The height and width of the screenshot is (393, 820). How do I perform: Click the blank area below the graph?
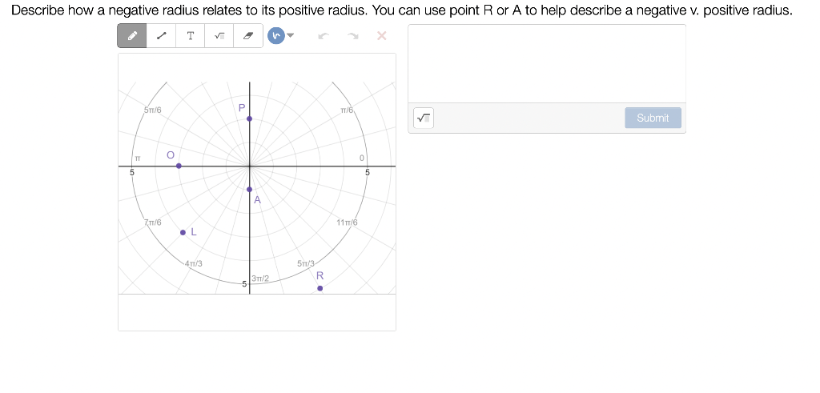pyautogui.click(x=257, y=312)
